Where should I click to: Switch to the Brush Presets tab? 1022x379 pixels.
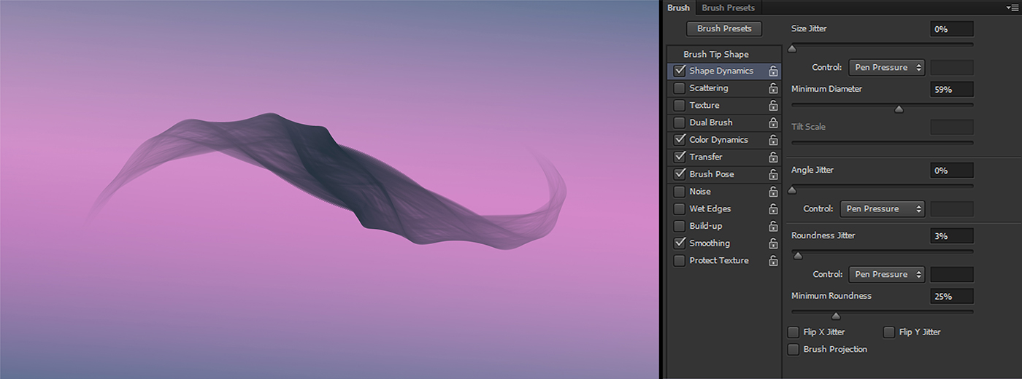tap(728, 8)
